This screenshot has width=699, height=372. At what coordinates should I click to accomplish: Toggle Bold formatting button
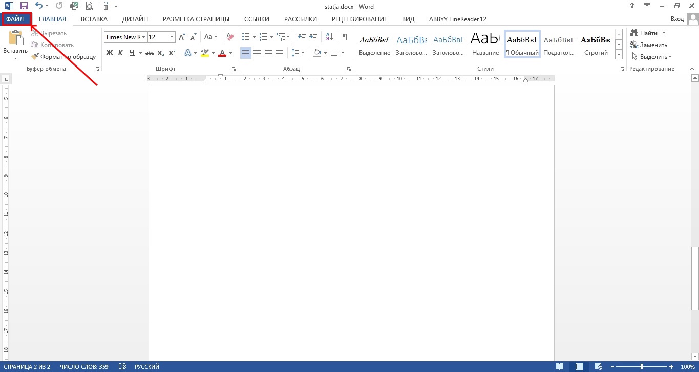click(x=109, y=53)
